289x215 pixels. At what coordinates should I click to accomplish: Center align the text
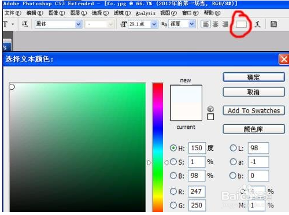coord(216,24)
